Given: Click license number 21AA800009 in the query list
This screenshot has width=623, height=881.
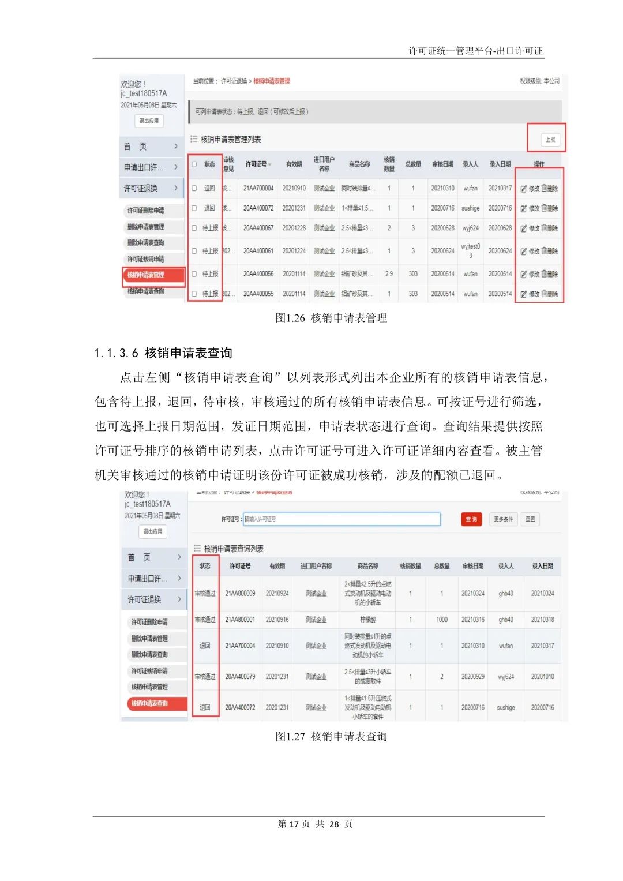Looking at the screenshot, I should point(240,593).
